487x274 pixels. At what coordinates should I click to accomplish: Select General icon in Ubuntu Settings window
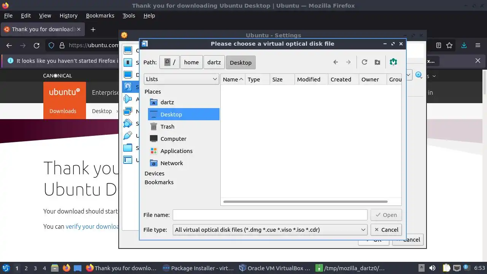point(128,50)
